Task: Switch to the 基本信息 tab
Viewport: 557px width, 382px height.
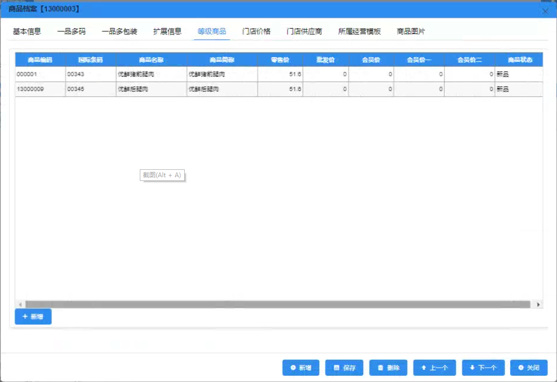Action: tap(27, 31)
